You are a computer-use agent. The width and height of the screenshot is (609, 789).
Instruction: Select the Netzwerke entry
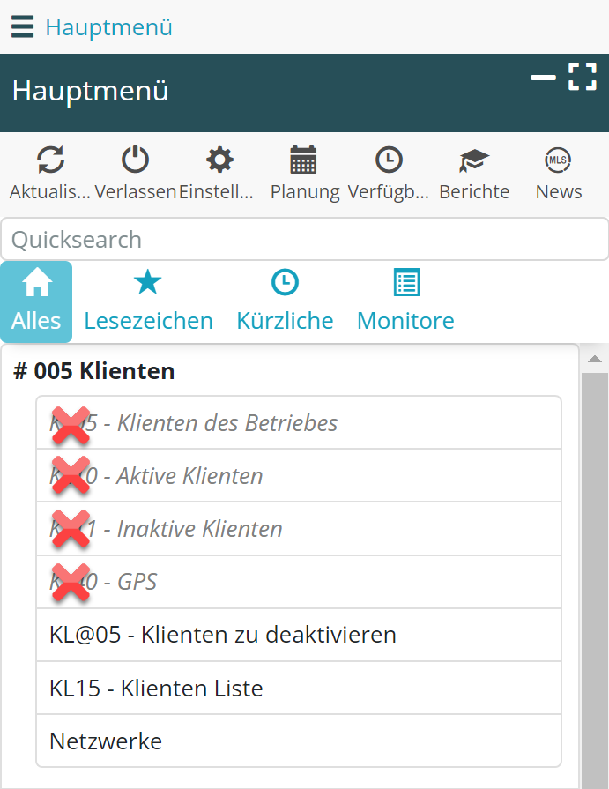click(x=106, y=741)
